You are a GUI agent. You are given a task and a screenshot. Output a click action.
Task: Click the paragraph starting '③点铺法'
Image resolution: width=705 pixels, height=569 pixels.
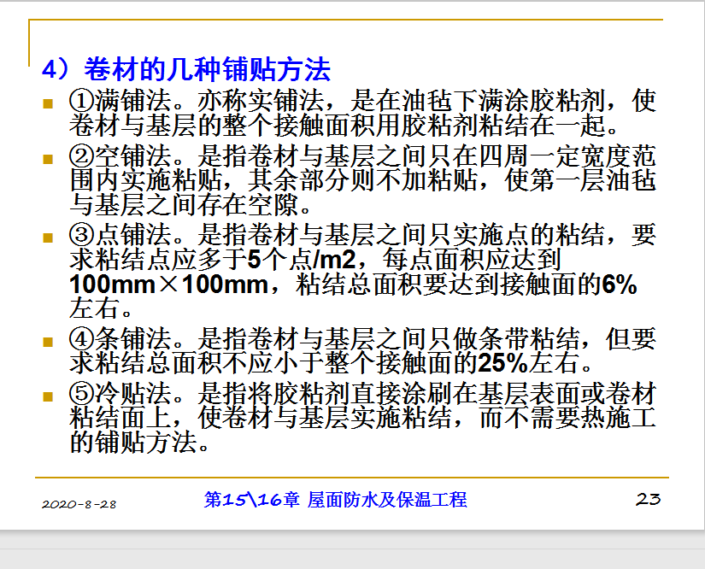(x=363, y=271)
